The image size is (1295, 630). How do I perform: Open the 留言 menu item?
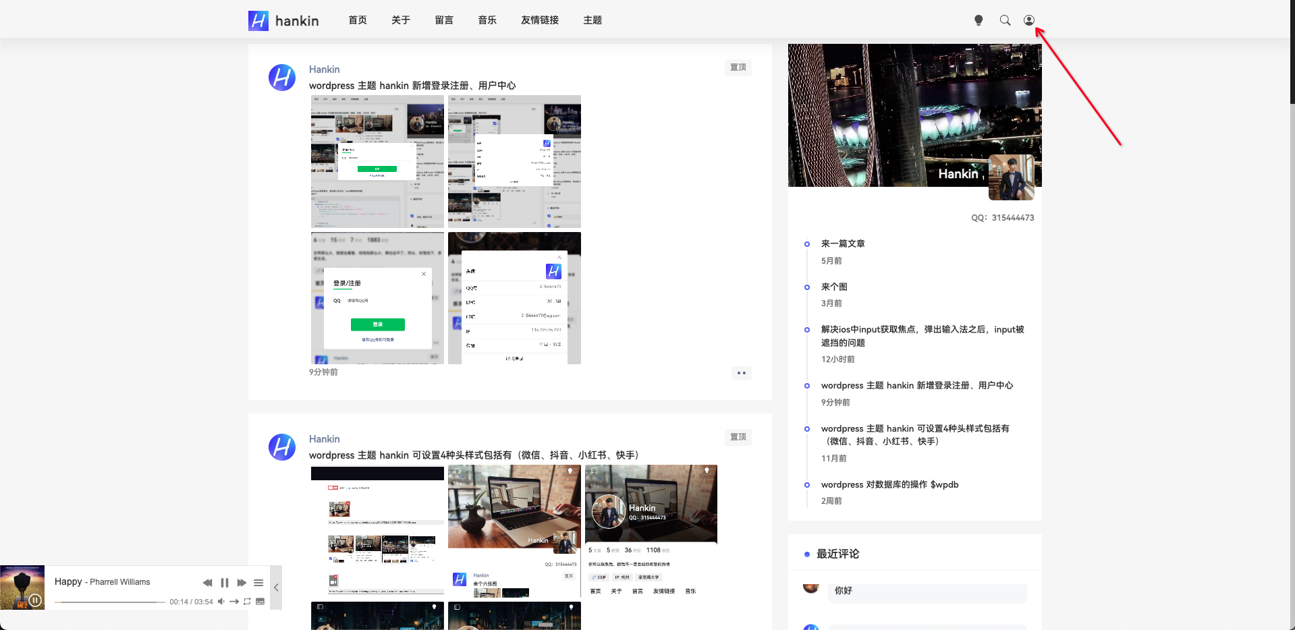click(x=444, y=20)
